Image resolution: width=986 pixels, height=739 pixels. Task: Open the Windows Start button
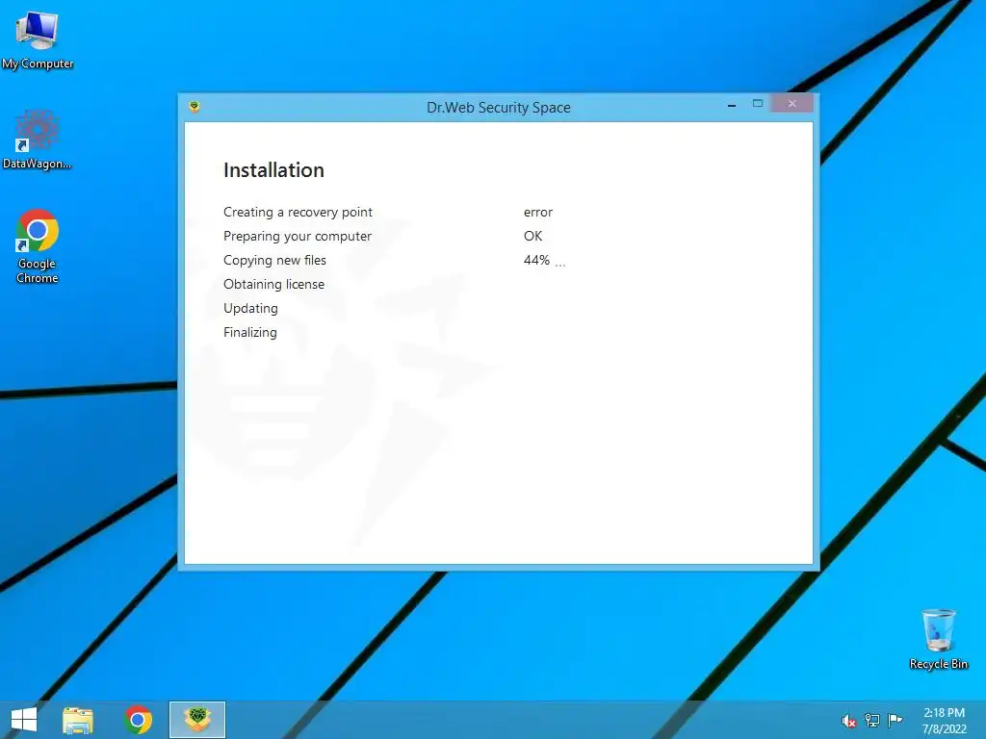tap(24, 720)
